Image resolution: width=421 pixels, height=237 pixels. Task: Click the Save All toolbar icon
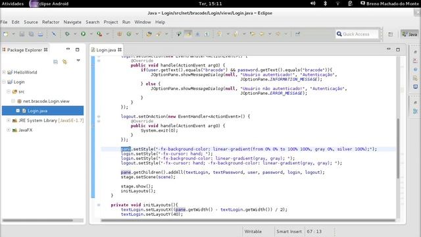pyautogui.click(x=31, y=34)
